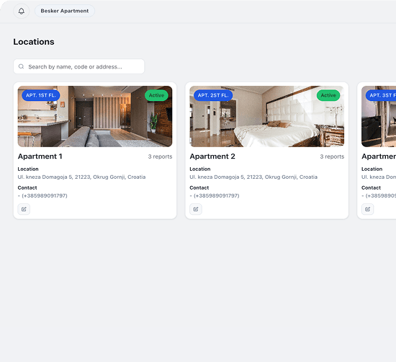Open 3 reports for Apartment 1
396x362 pixels.
[160, 156]
